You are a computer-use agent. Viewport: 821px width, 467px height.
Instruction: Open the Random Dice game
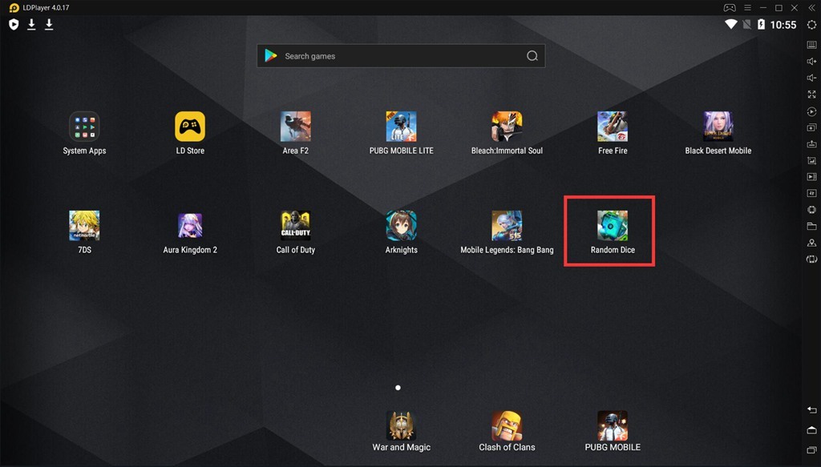[613, 226]
